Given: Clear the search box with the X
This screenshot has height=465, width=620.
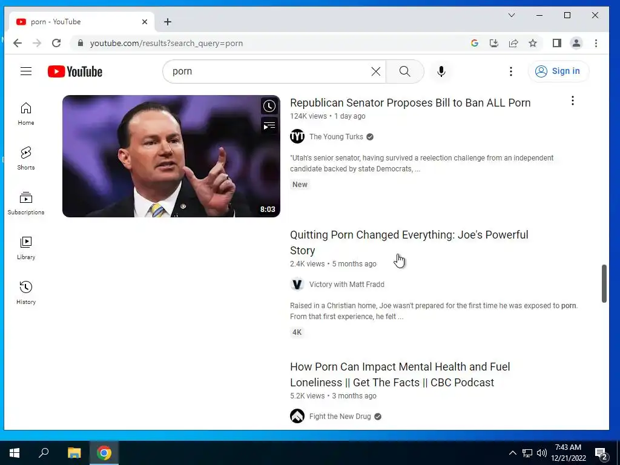Looking at the screenshot, I should point(375,71).
